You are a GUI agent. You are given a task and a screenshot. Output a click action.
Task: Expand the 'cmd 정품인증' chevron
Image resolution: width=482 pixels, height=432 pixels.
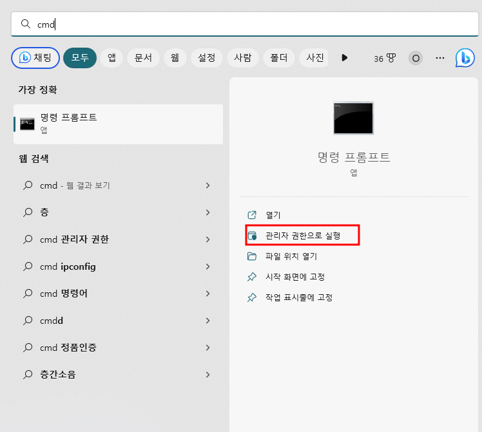(207, 348)
